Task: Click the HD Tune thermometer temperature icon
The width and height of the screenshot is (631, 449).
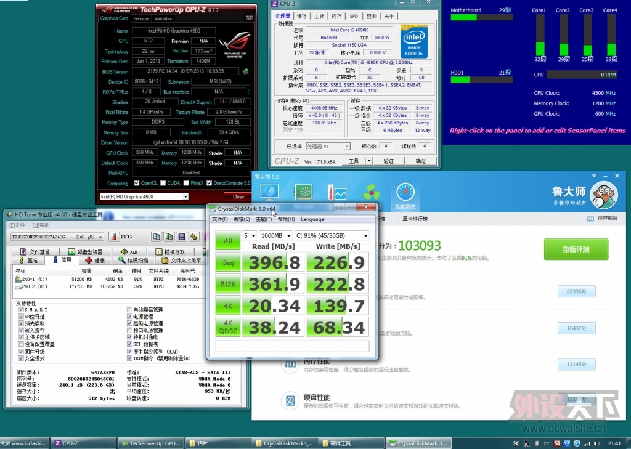Action: pyautogui.click(x=114, y=237)
